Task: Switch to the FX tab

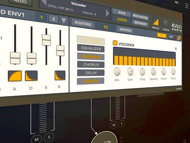Action: click(x=106, y=27)
